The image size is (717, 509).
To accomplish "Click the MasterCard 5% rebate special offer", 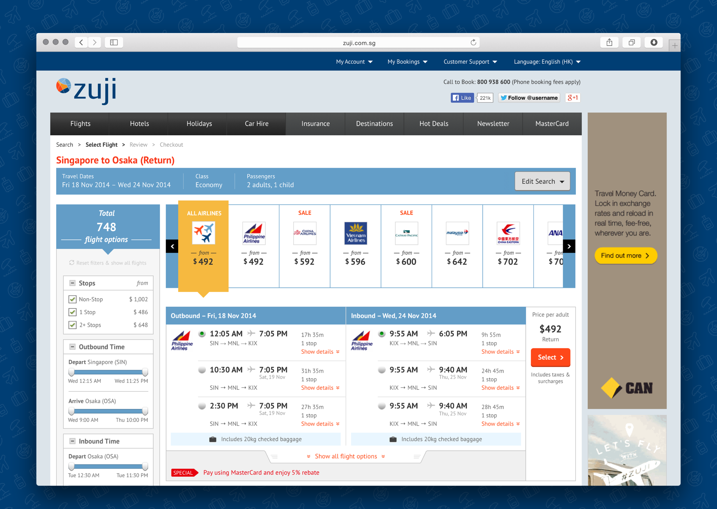I will [x=245, y=472].
